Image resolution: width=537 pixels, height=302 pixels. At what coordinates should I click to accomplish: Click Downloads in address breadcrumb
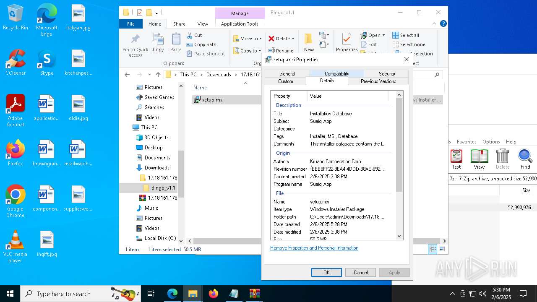point(219,75)
